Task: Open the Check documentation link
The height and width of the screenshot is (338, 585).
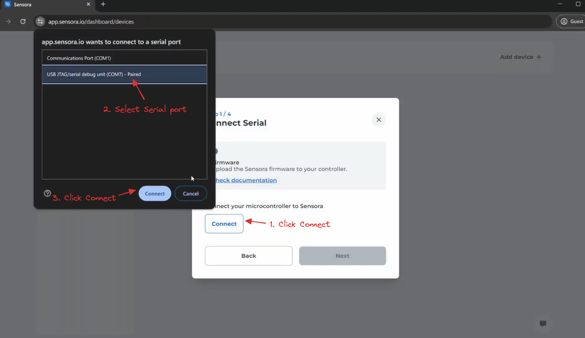Action: (245, 180)
